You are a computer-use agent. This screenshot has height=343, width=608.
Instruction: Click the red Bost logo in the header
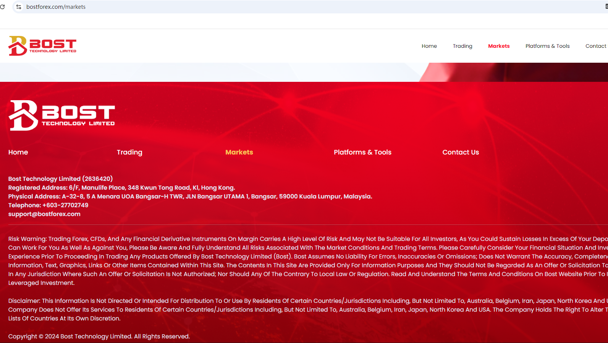(x=42, y=46)
